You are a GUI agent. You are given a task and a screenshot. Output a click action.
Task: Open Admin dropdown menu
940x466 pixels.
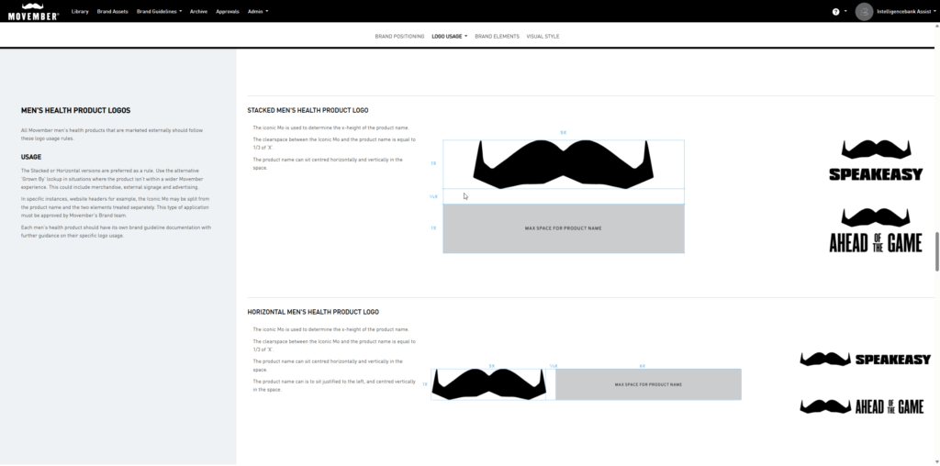258,11
